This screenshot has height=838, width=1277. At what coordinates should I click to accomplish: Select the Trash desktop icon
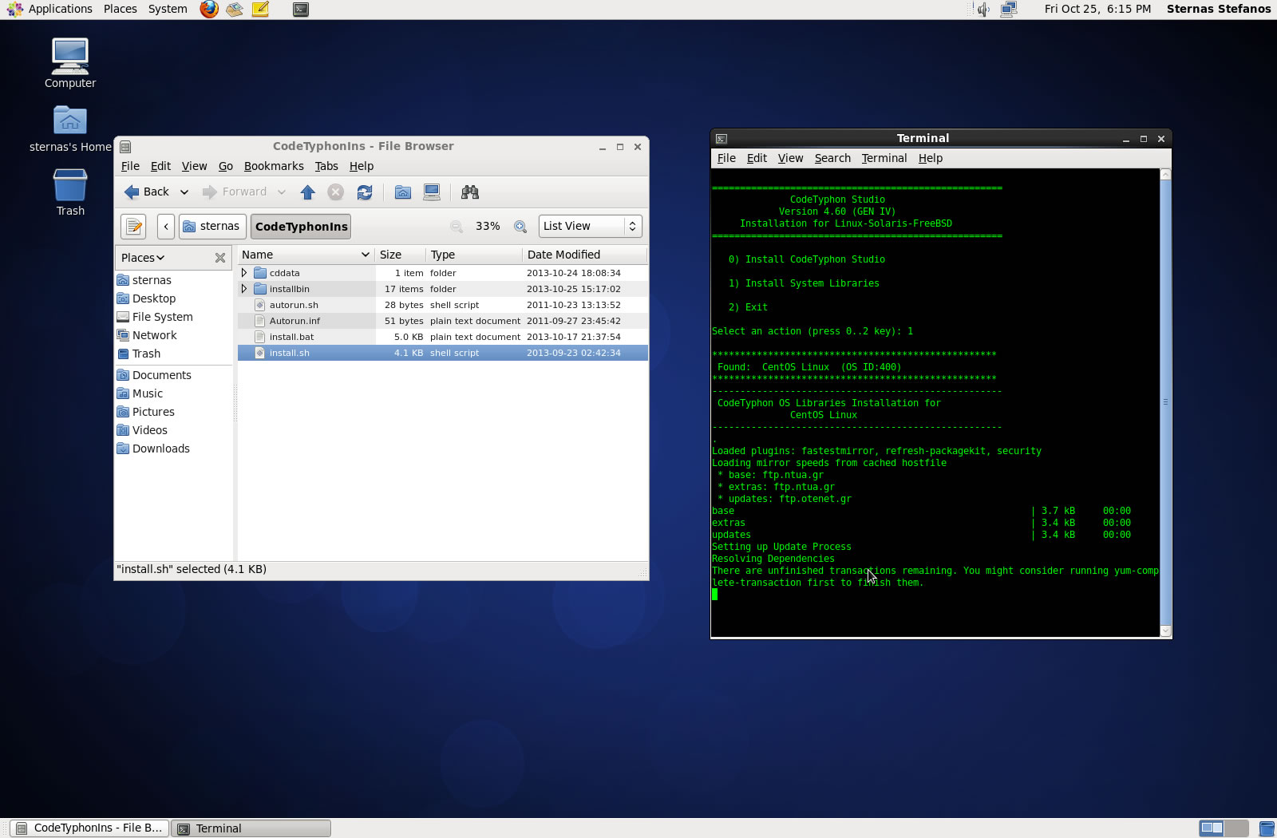(x=70, y=192)
